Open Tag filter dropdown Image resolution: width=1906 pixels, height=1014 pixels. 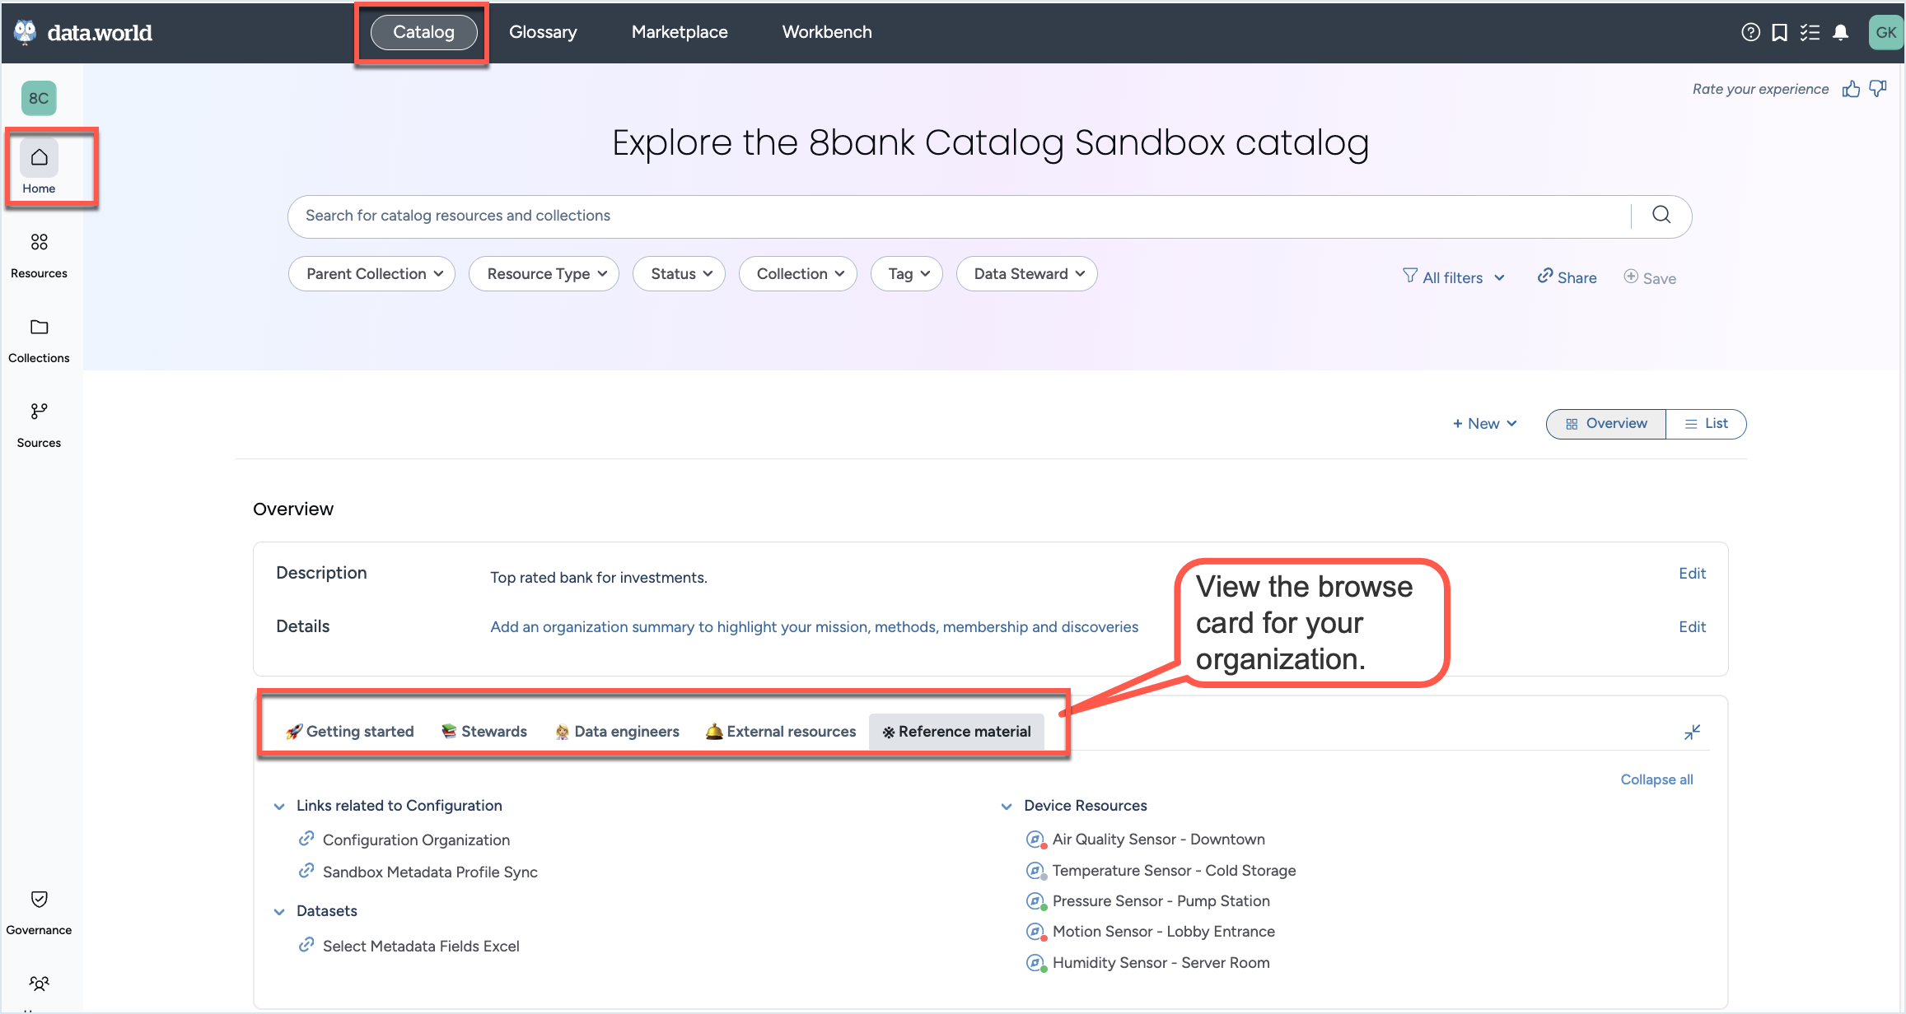[907, 274]
